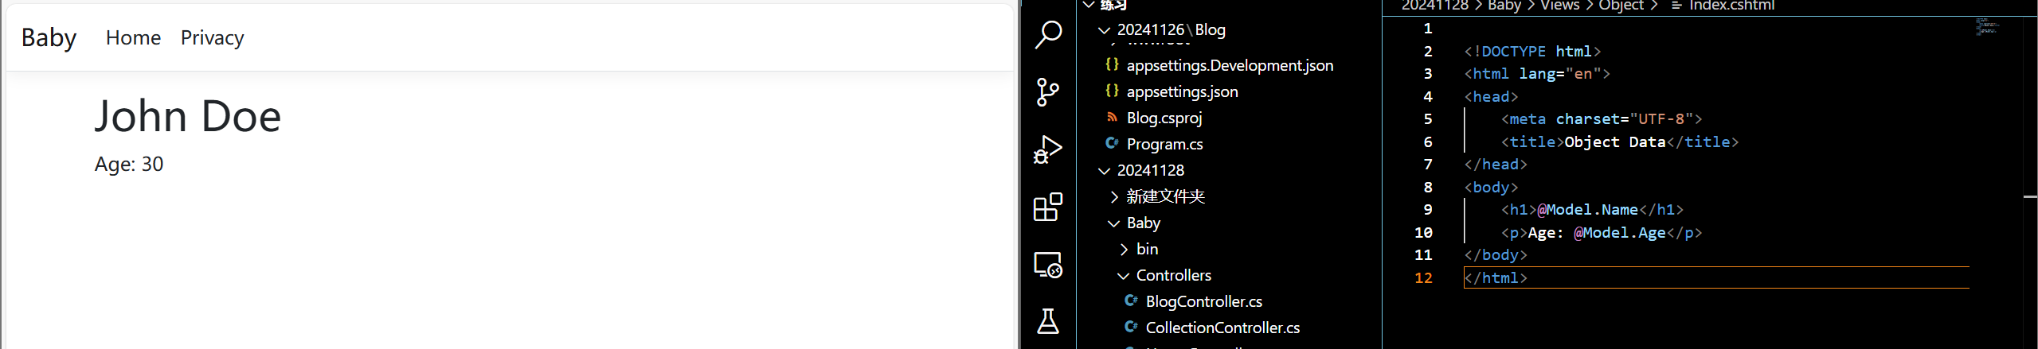Viewport: 2038px width, 349px height.
Task: Open the Program.cs file
Action: (1164, 144)
